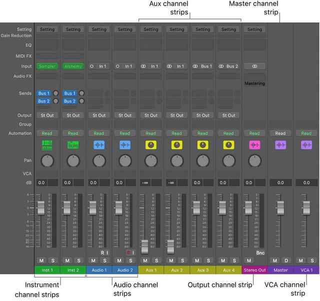Click Inst 1 Bus 2 send level knob
The image size is (320, 301).
pos(55,101)
